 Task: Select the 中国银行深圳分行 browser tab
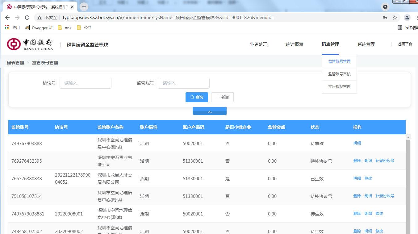40,7
